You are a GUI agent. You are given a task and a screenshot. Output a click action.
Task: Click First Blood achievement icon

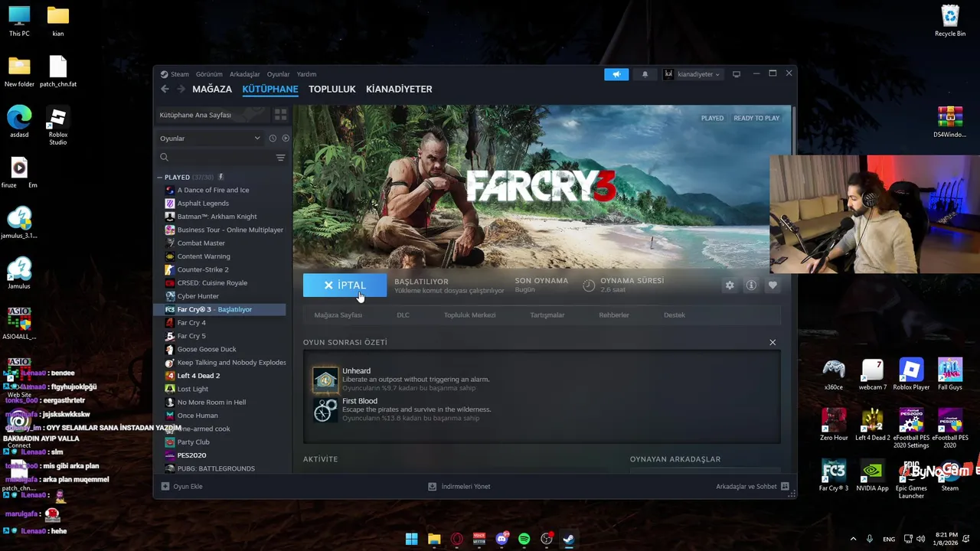point(325,409)
